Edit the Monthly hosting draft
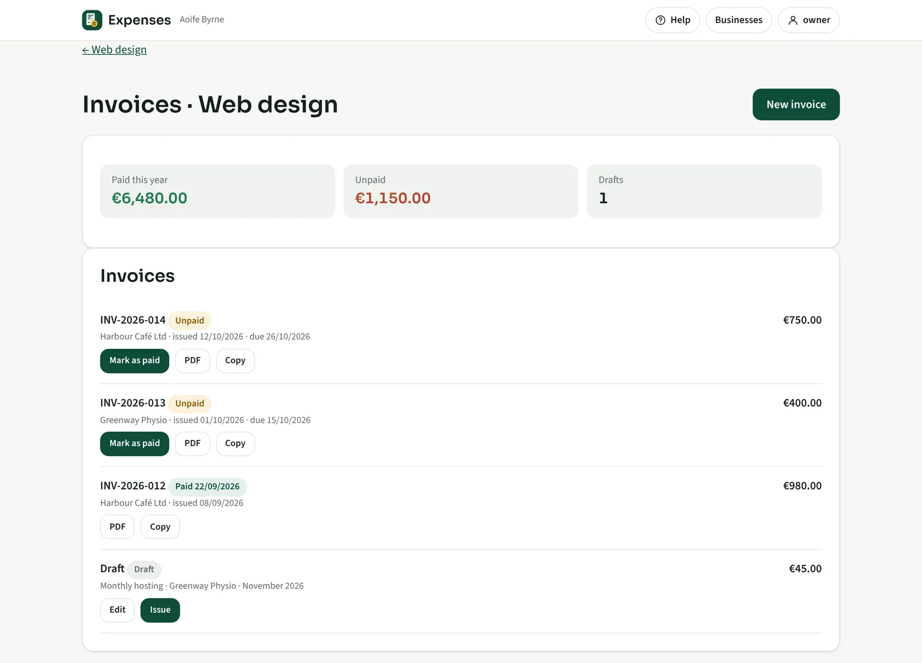The height and width of the screenshot is (663, 922). tap(118, 609)
